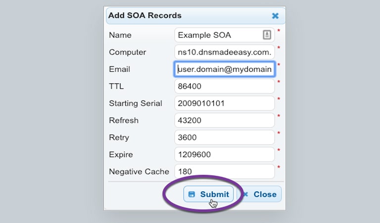Focus the Name field containing Example SOA

225,35
